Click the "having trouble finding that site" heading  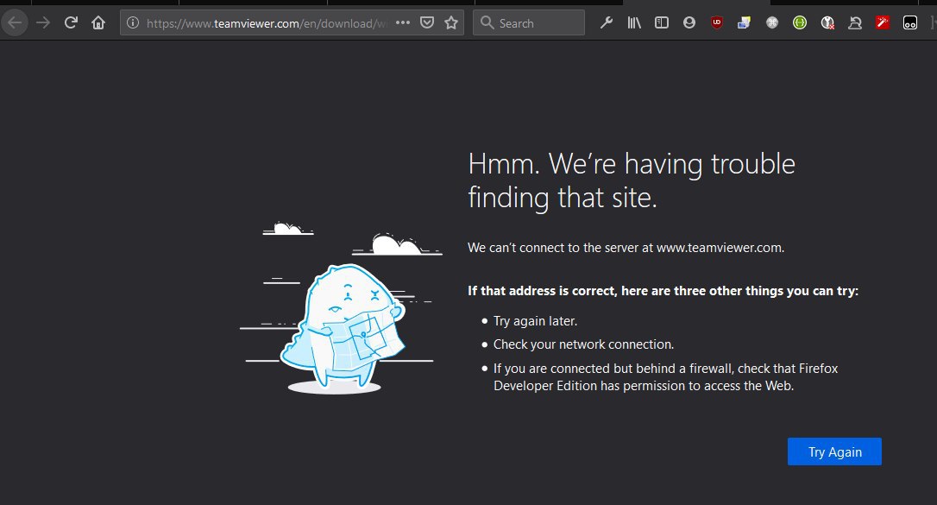tap(631, 180)
